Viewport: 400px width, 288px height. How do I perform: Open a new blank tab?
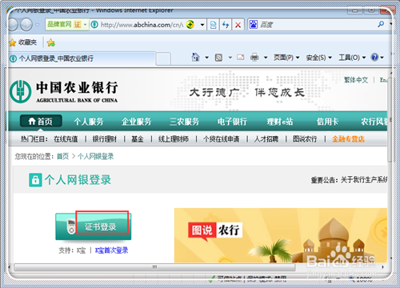(x=163, y=58)
